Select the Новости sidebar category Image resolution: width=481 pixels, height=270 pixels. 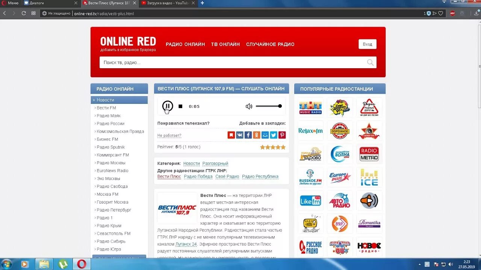coord(119,100)
